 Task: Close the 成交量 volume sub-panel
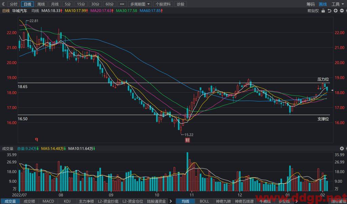pyautogui.click(x=342, y=149)
